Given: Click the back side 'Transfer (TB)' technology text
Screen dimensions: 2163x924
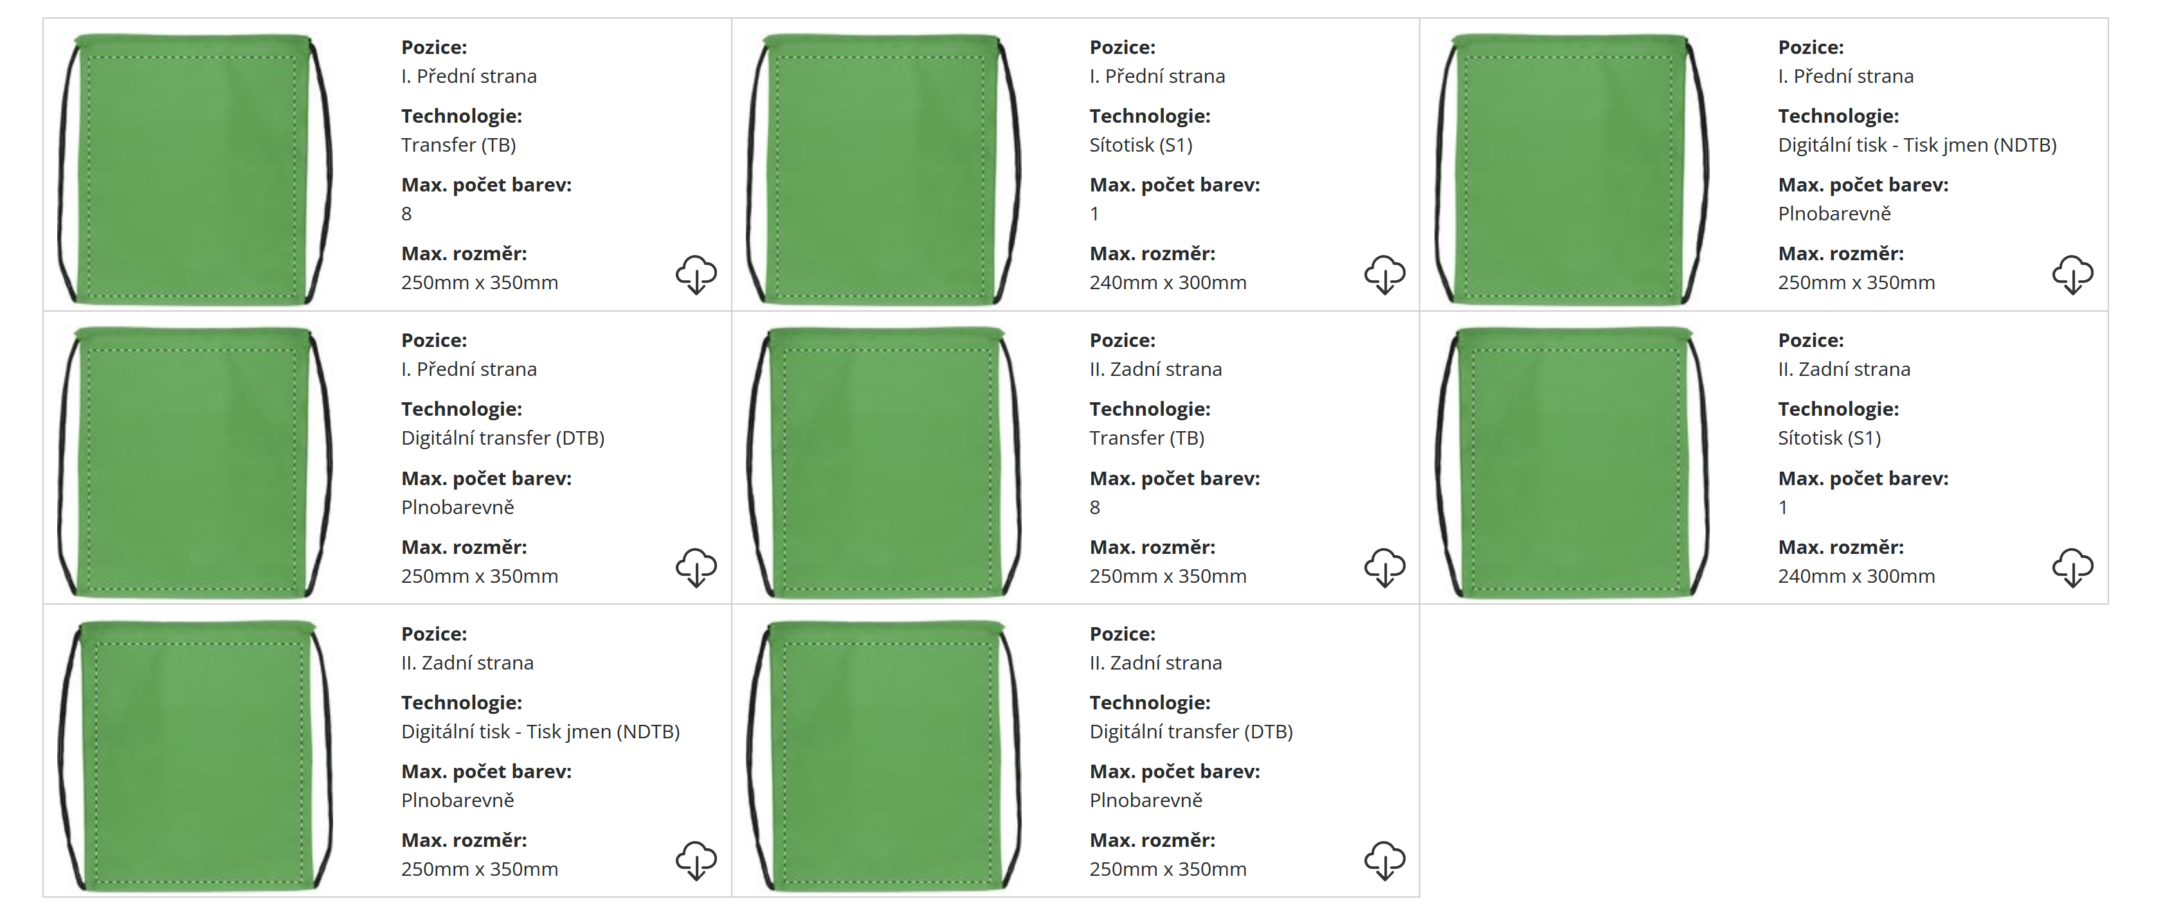Looking at the screenshot, I should click(1146, 438).
